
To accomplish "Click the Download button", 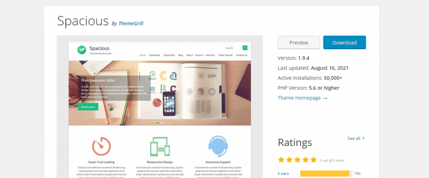I will pyautogui.click(x=344, y=43).
